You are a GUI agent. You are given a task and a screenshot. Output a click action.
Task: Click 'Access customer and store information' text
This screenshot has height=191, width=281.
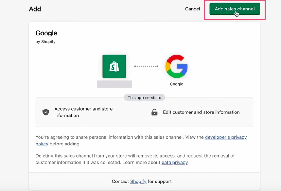(83, 112)
